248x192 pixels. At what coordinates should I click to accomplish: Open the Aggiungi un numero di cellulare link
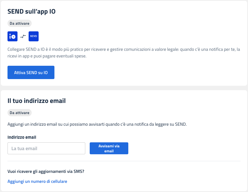tap(37, 181)
